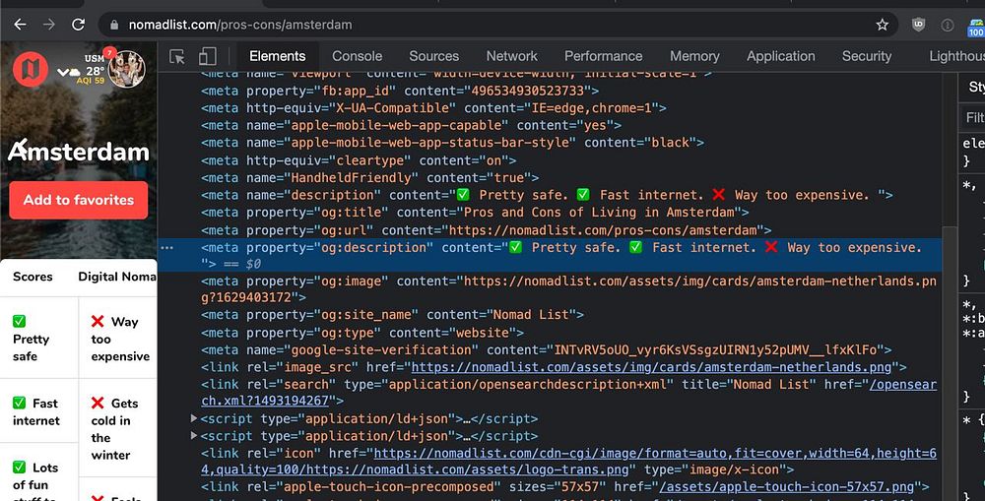Select the apple-mobile-web-app-capable meta row
The width and height of the screenshot is (985, 501).
pos(411,125)
